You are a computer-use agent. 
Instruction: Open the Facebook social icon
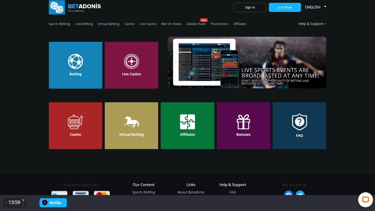tap(288, 193)
